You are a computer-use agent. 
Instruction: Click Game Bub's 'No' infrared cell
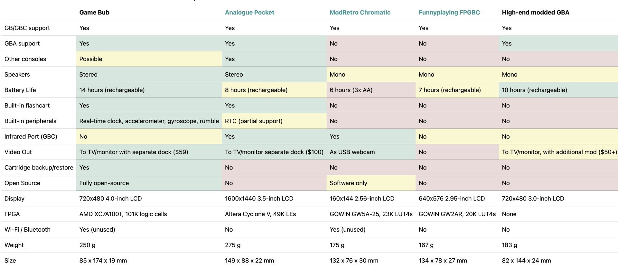(x=149, y=136)
